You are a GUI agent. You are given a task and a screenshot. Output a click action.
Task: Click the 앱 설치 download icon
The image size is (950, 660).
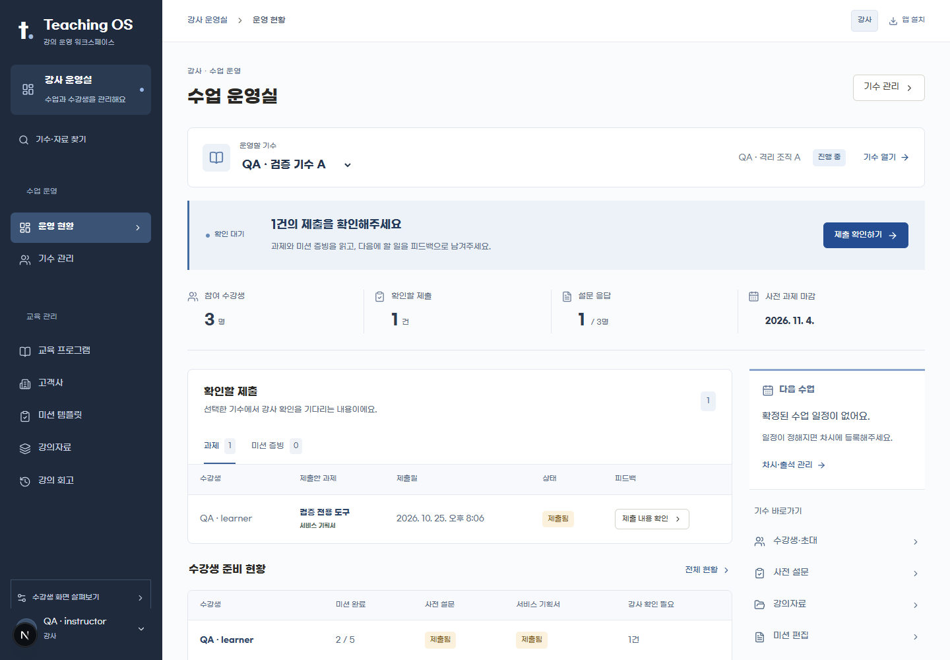tap(893, 21)
